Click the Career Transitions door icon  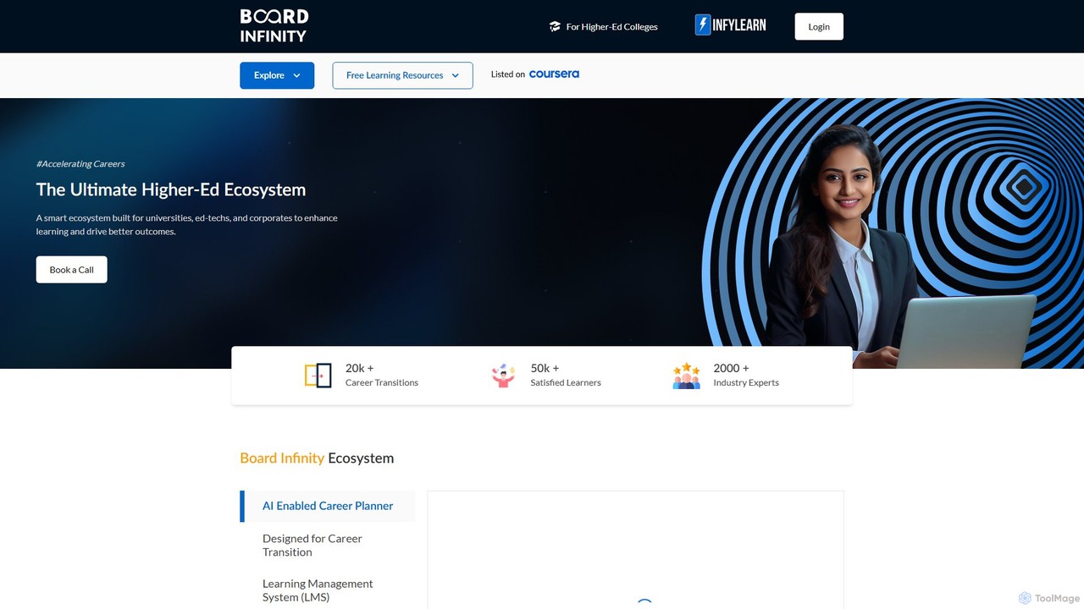click(318, 375)
